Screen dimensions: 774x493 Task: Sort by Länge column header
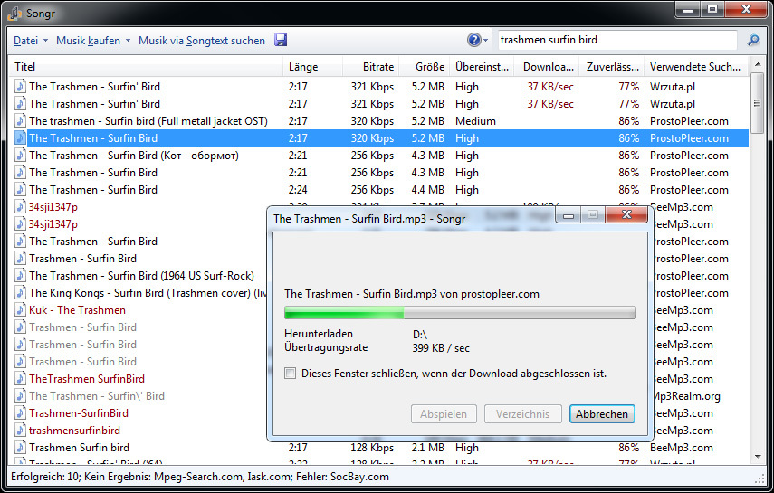pyautogui.click(x=312, y=67)
